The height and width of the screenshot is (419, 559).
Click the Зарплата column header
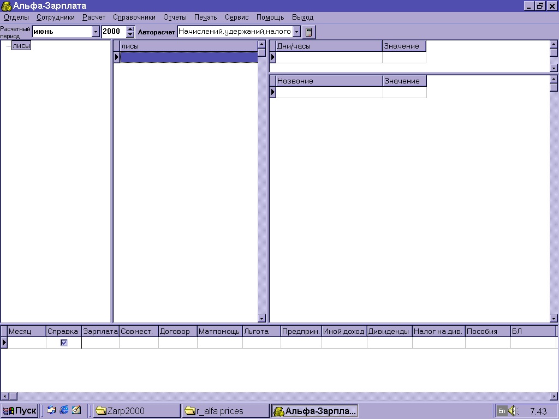pyautogui.click(x=100, y=331)
